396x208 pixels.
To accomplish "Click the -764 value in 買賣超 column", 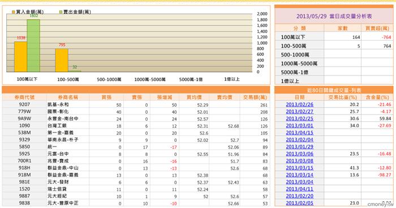I will pos(386,37).
